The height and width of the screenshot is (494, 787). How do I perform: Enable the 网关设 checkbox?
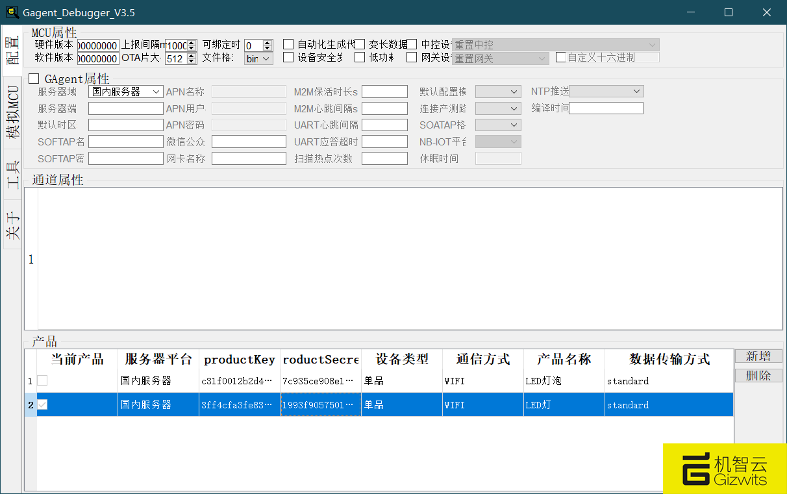pyautogui.click(x=412, y=57)
